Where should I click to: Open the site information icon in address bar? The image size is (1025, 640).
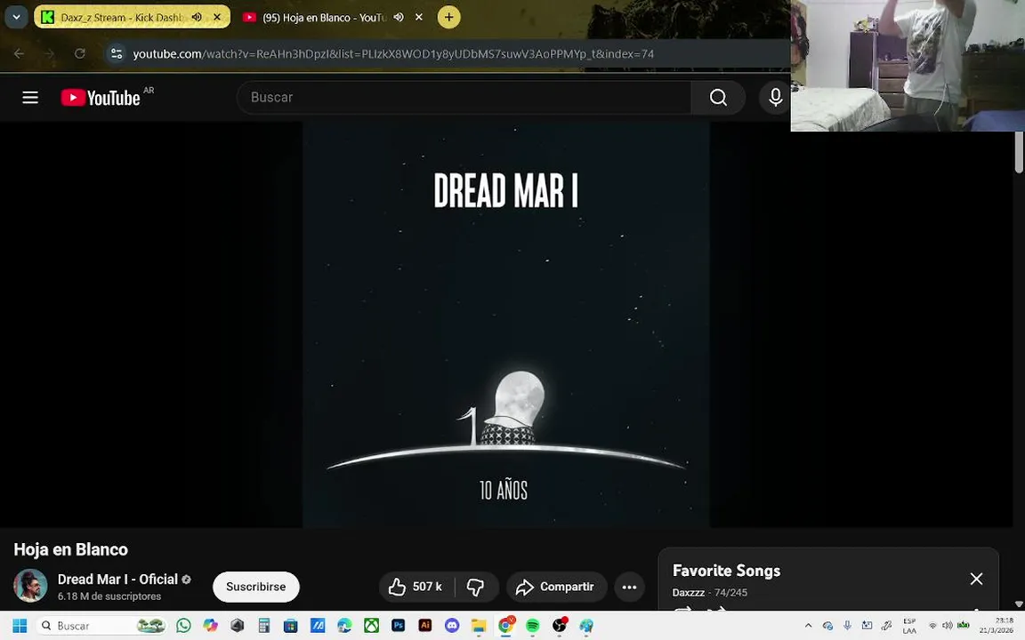pos(117,53)
